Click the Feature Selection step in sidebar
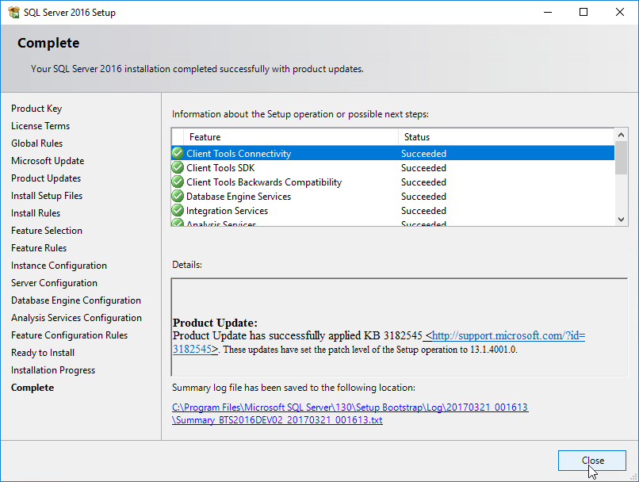 pyautogui.click(x=47, y=231)
